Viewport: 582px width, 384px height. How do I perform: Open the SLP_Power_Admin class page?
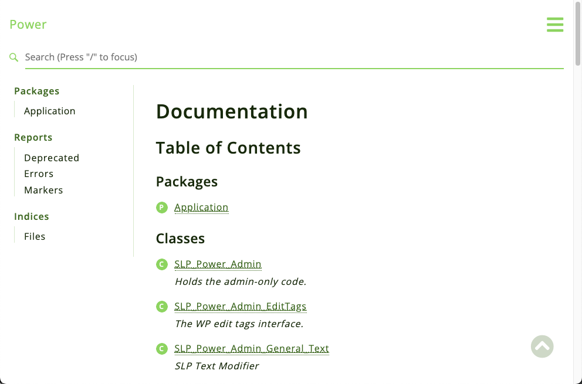(x=218, y=264)
